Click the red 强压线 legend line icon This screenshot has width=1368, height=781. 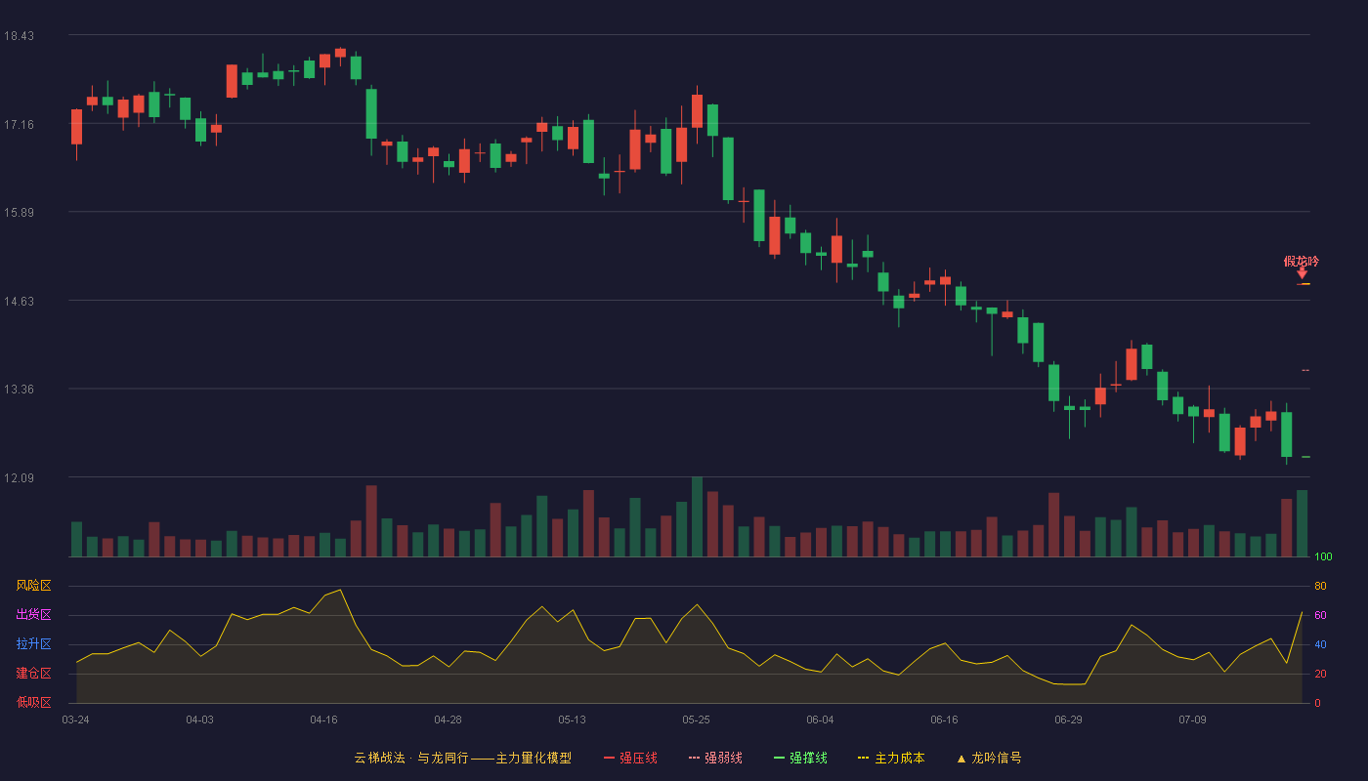tap(609, 758)
